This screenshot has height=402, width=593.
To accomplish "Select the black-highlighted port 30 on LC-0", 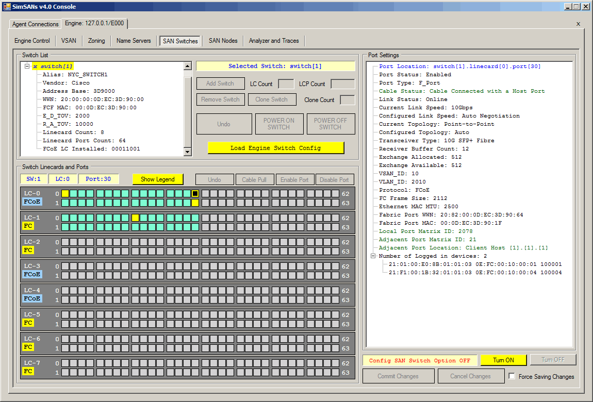I will tap(195, 194).
